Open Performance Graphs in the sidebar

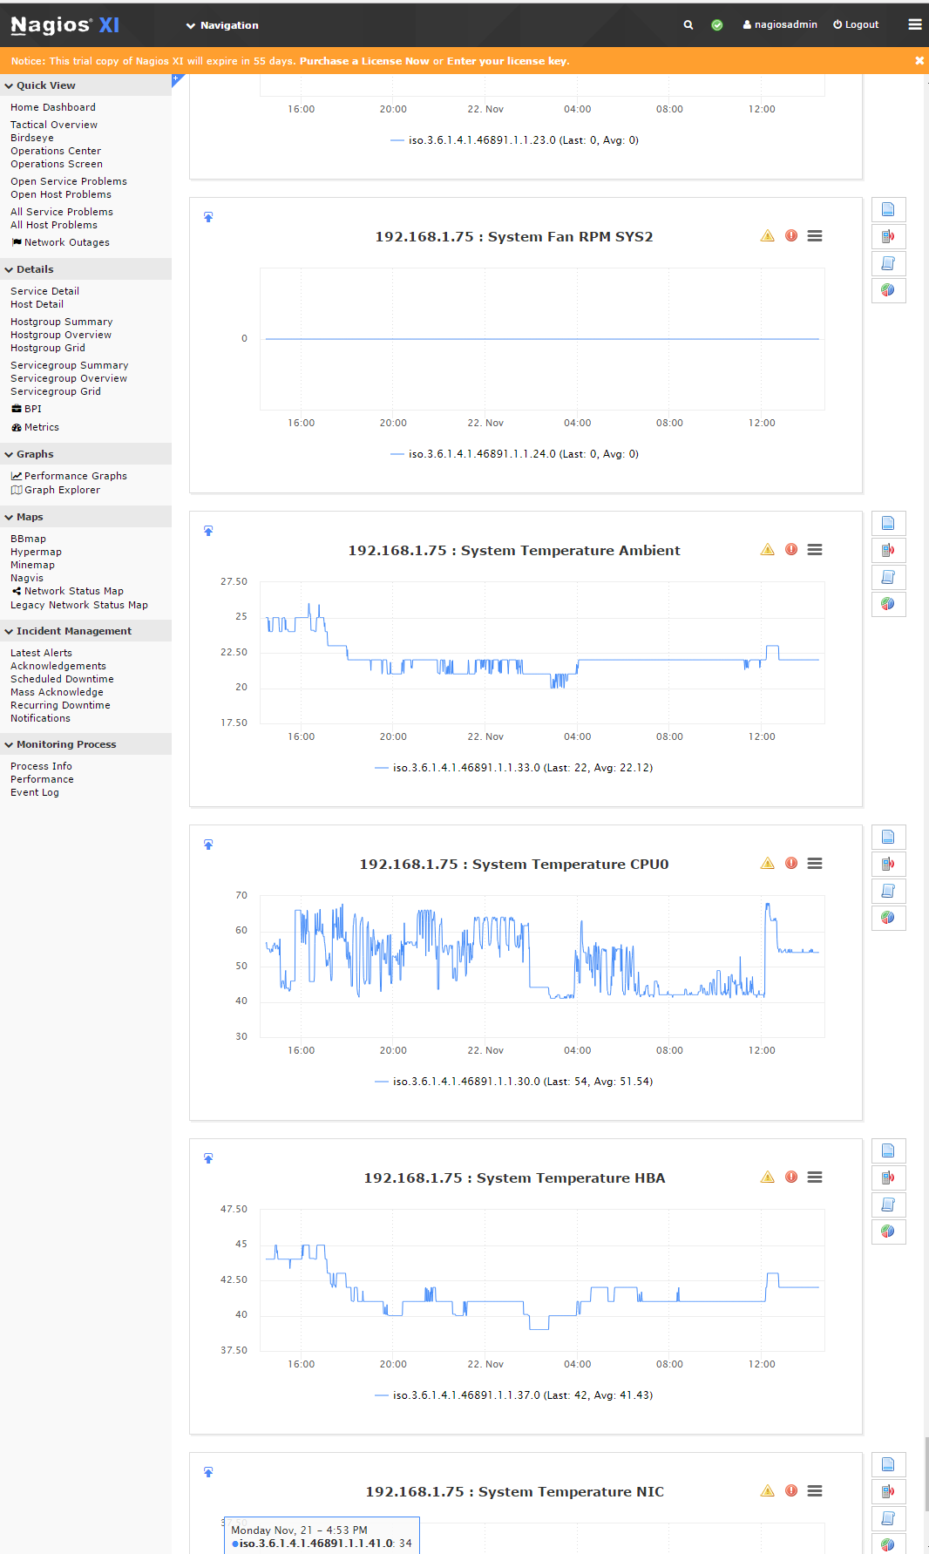tap(69, 476)
